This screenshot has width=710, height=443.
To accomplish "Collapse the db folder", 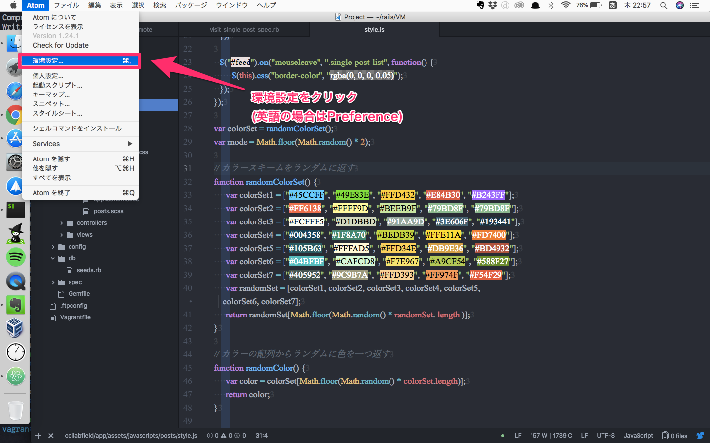I will (x=53, y=258).
